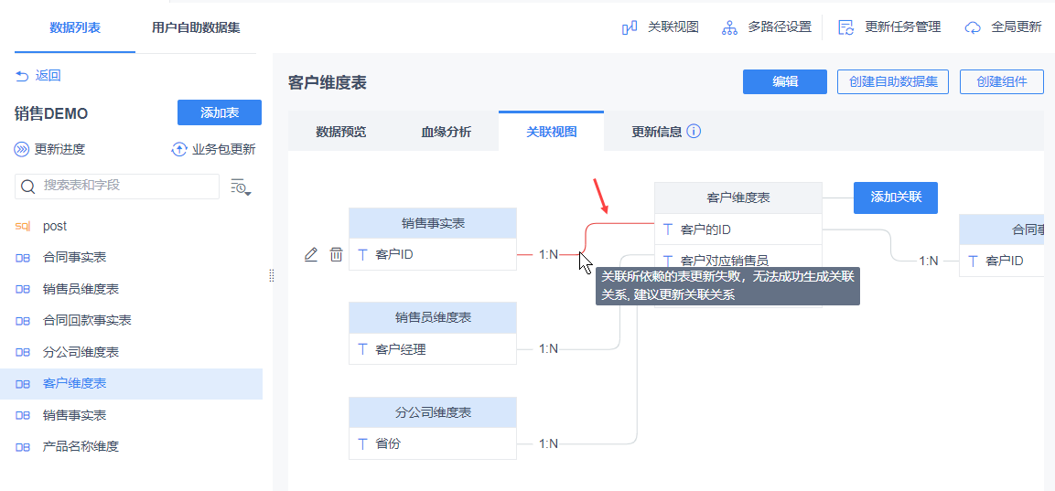
Task: Click the 添加关联 button
Action: pyautogui.click(x=896, y=197)
